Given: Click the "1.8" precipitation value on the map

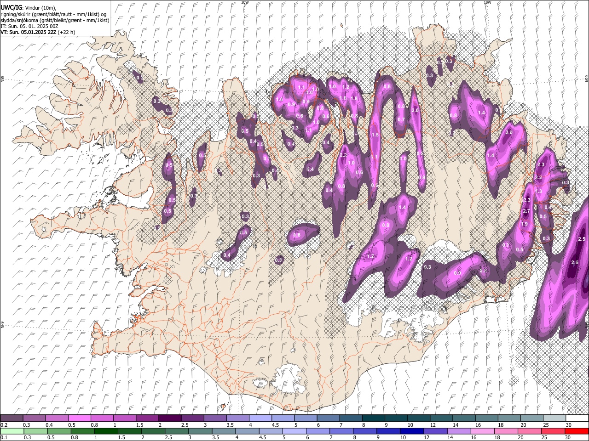Looking at the screenshot, I should (354, 98).
